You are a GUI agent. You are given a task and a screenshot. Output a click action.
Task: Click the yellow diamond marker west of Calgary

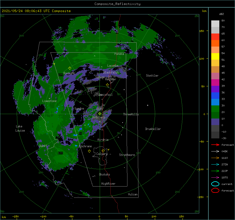(89, 151)
